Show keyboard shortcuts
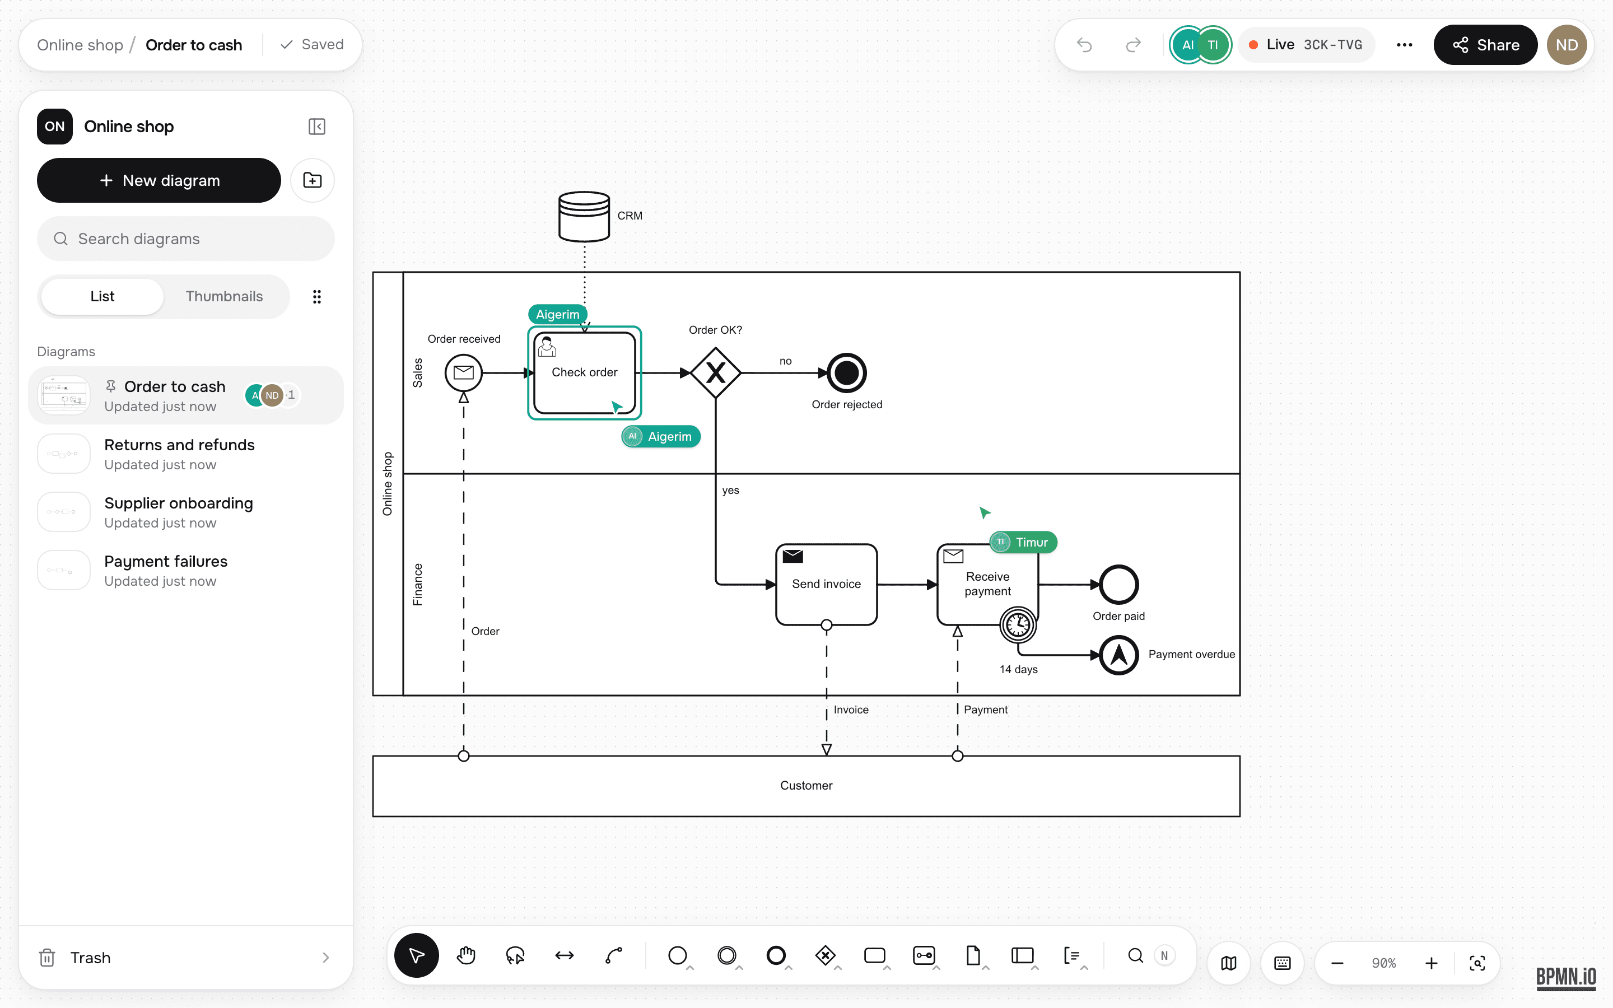Screen dimensions: 1613x1008 pos(1283,963)
